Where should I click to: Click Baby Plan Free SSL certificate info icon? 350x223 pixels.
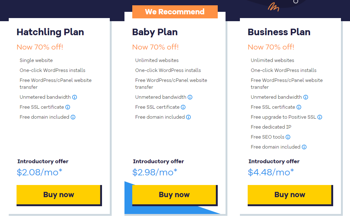click(183, 107)
